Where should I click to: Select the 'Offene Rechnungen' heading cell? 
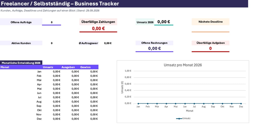pyautogui.click(x=154, y=43)
